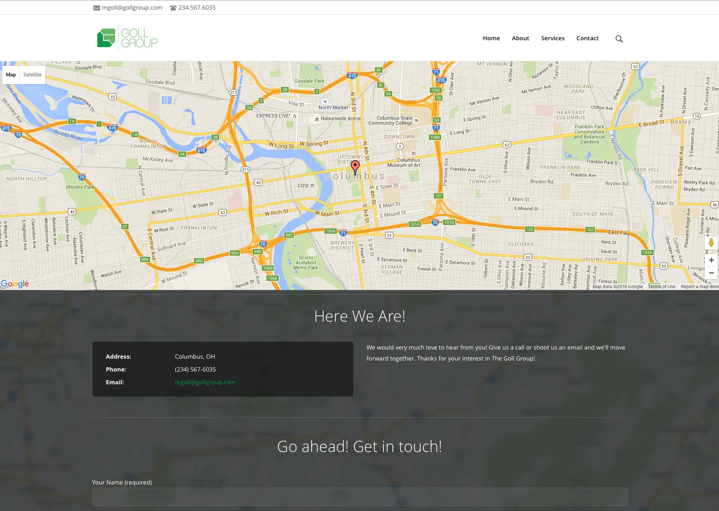Click the (234) 567-6035 phone value

pos(195,370)
